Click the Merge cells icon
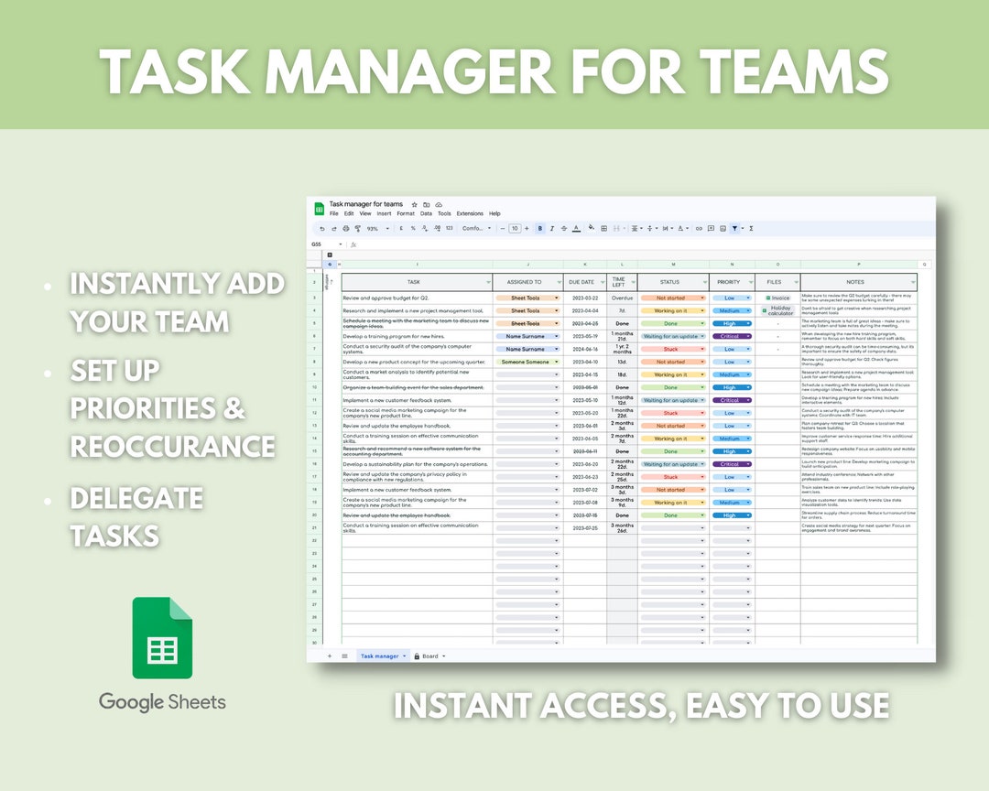This screenshot has height=791, width=989. coord(615,228)
